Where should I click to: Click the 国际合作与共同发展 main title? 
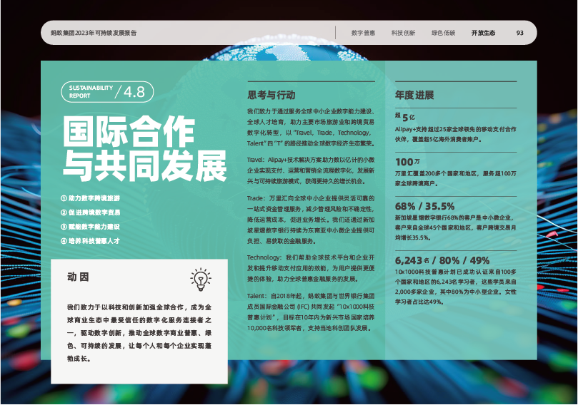tap(144, 149)
